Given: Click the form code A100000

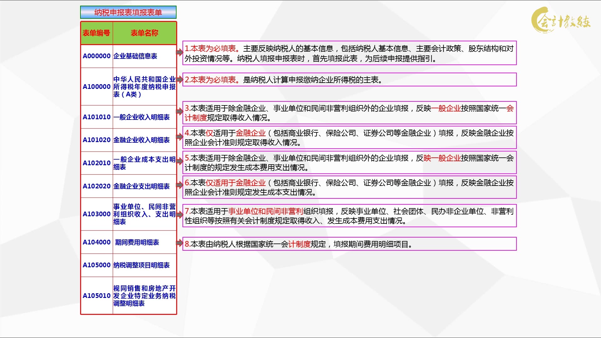Looking at the screenshot, I should (x=96, y=87).
